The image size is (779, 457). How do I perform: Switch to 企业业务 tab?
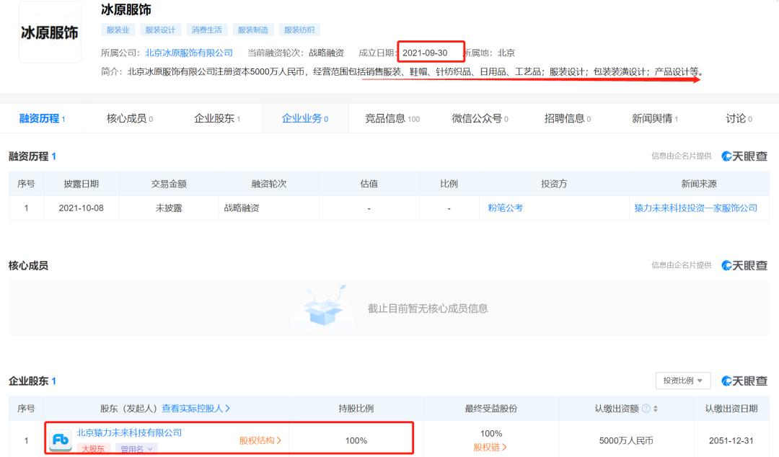tap(305, 118)
